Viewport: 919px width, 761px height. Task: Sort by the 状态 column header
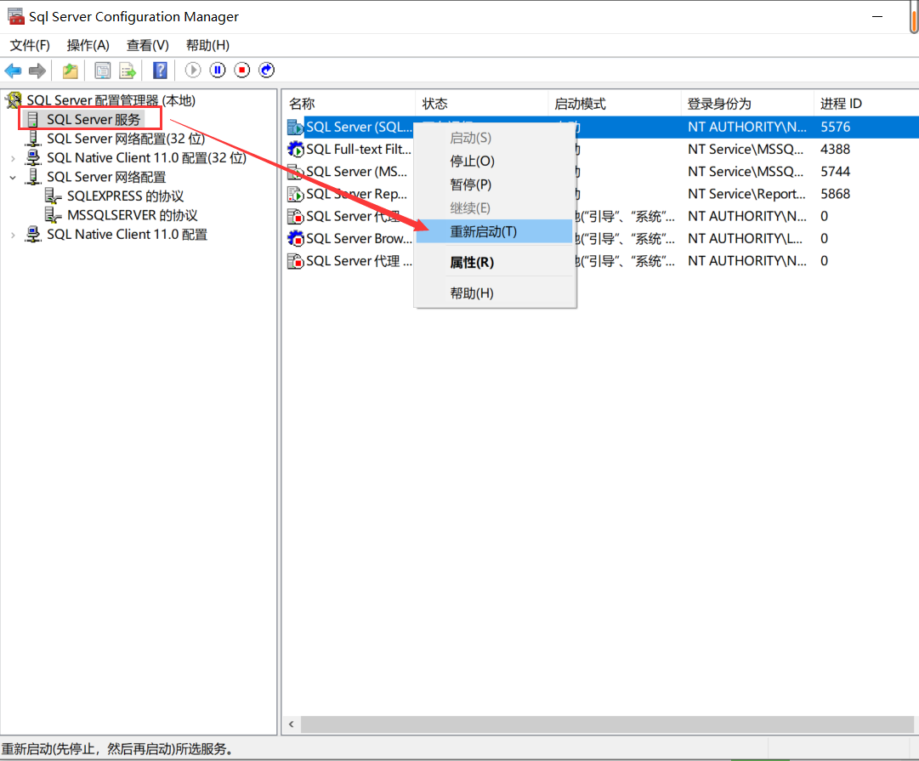pyautogui.click(x=482, y=104)
